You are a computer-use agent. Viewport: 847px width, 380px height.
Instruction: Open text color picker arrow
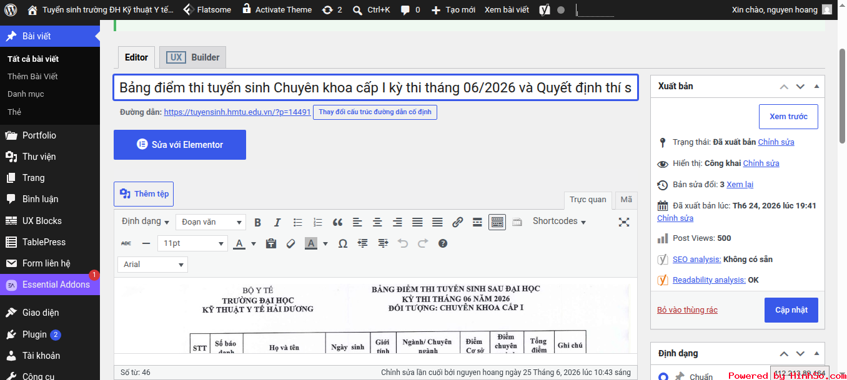tap(254, 243)
